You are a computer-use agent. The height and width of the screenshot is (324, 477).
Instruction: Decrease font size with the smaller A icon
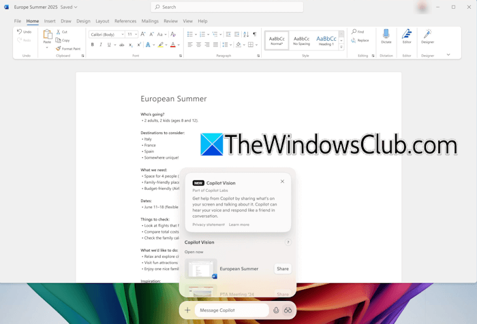(x=151, y=34)
